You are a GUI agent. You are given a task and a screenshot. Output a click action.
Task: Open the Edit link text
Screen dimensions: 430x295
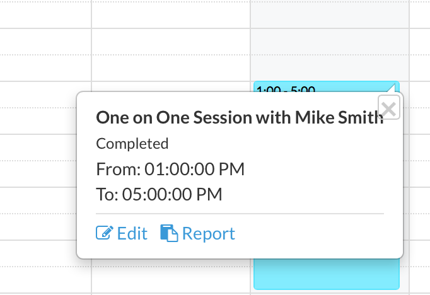pyautogui.click(x=132, y=234)
